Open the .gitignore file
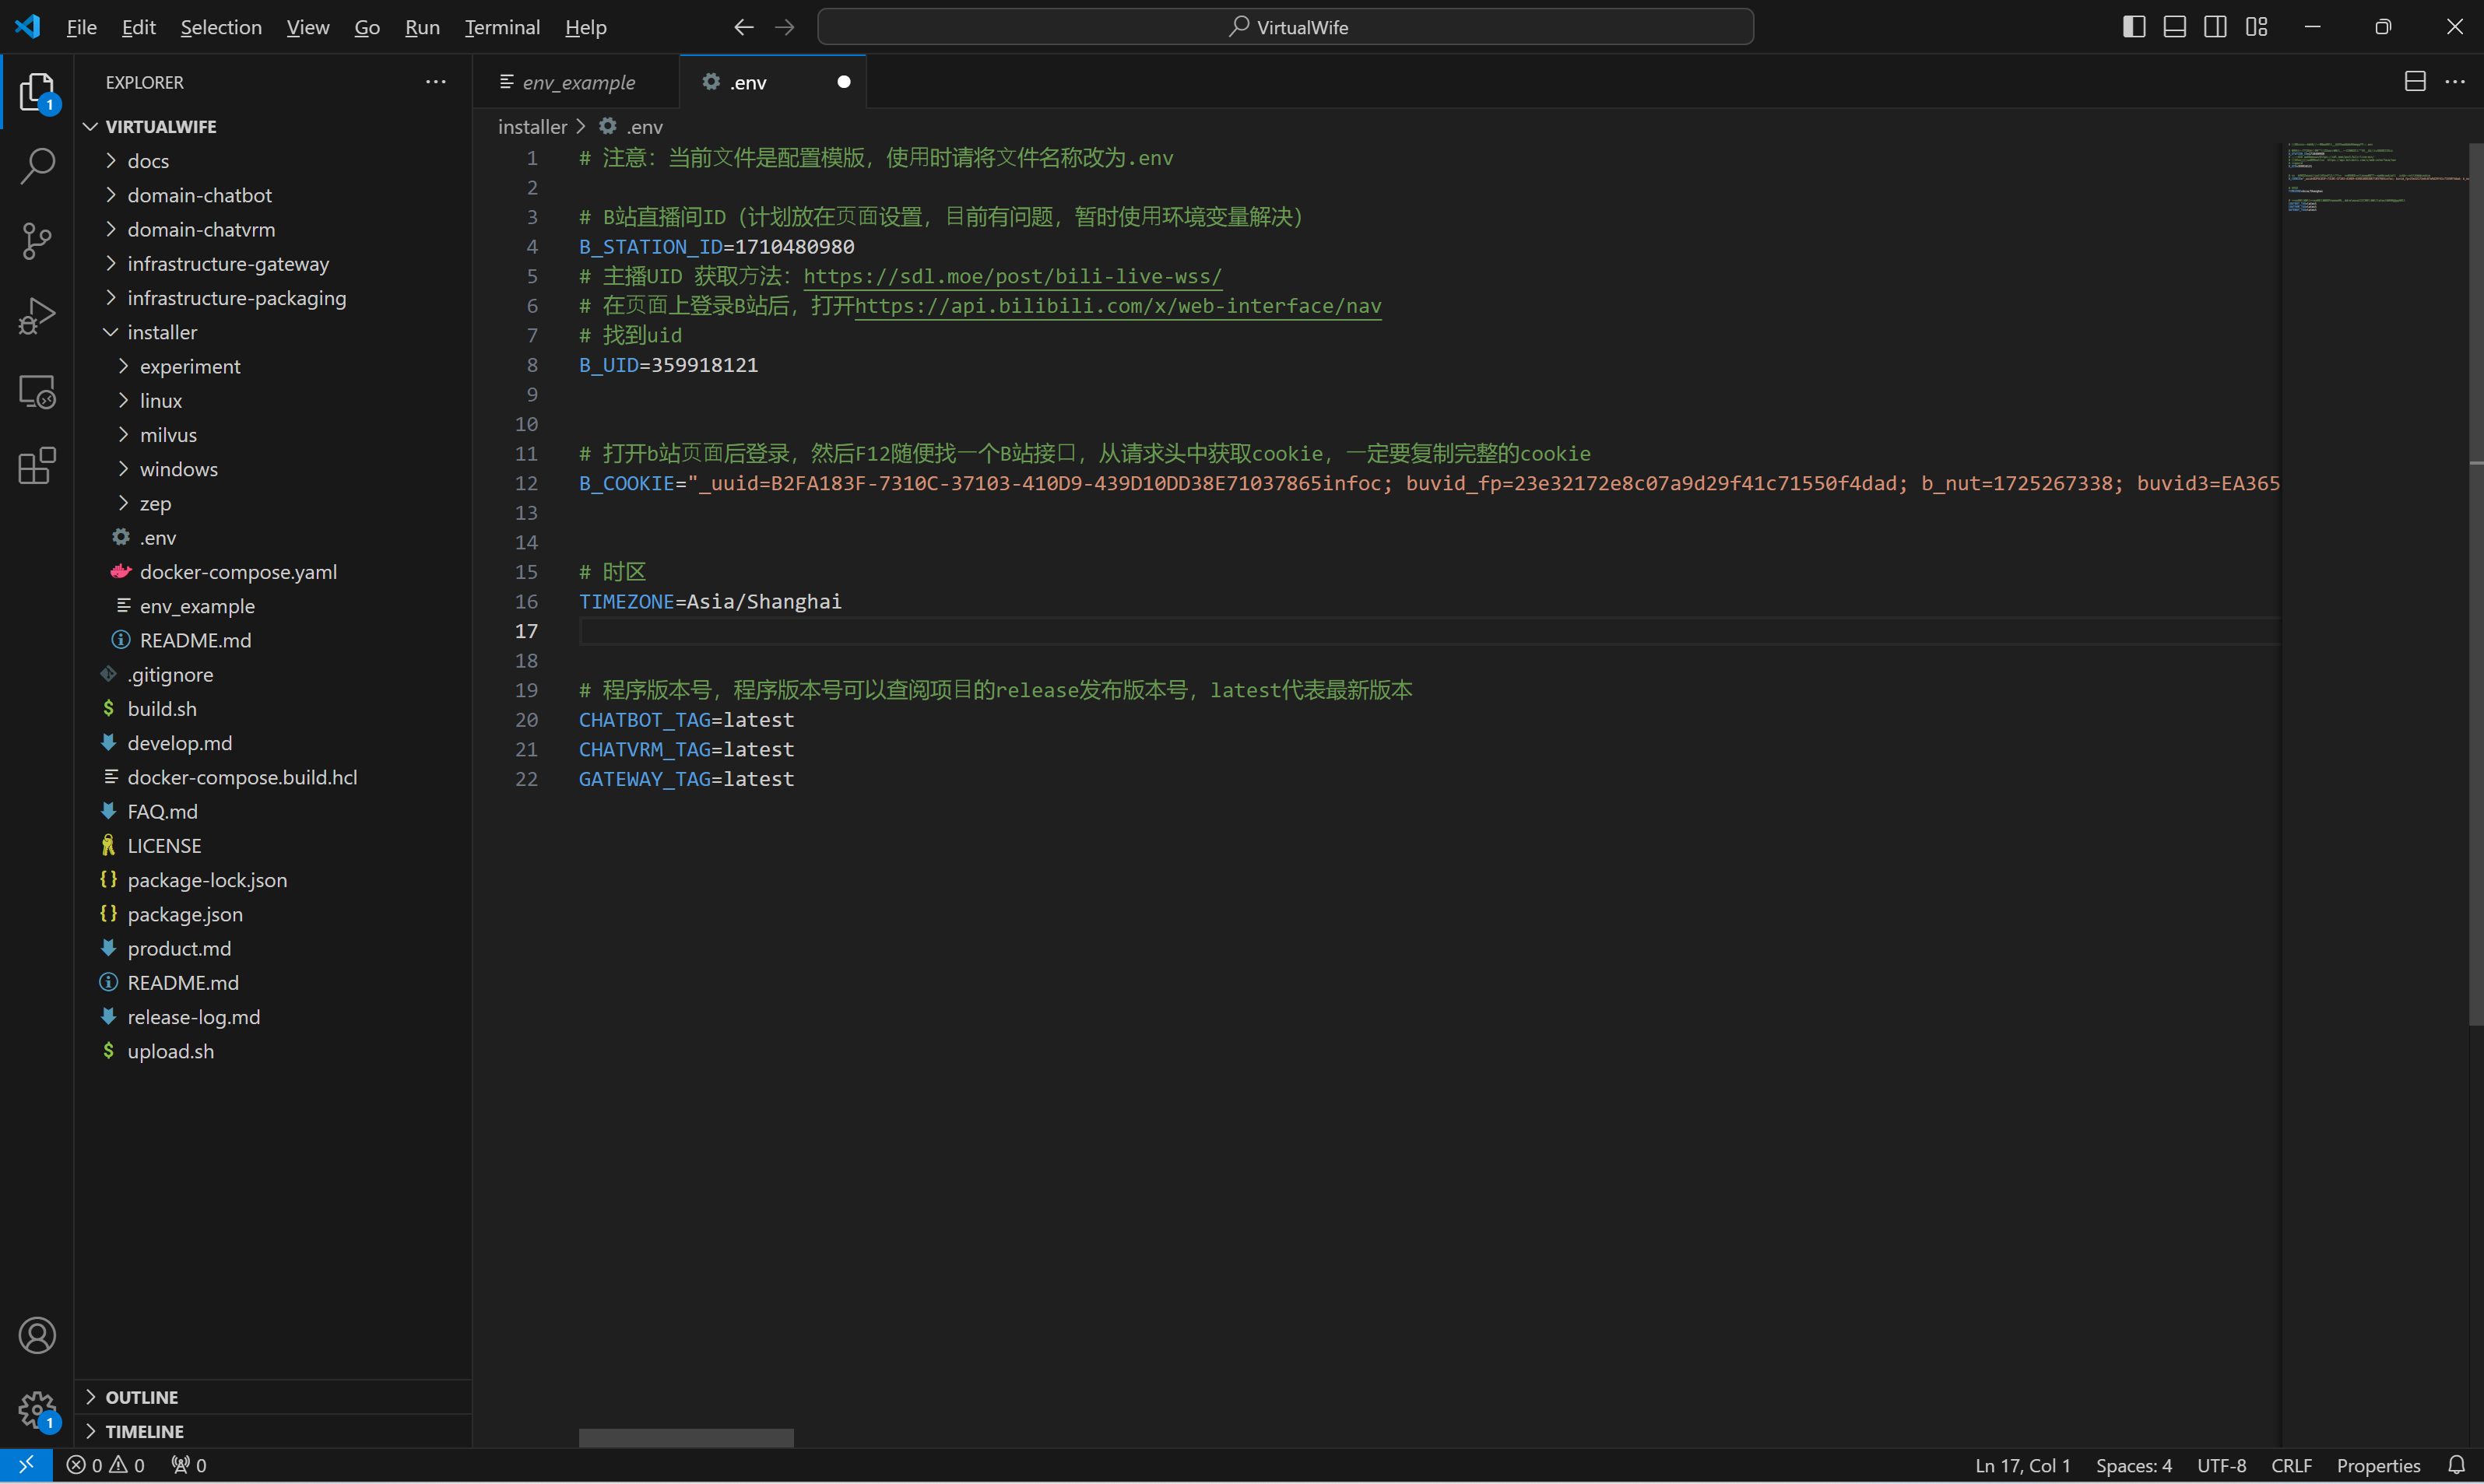The width and height of the screenshot is (2484, 1484). 170,675
